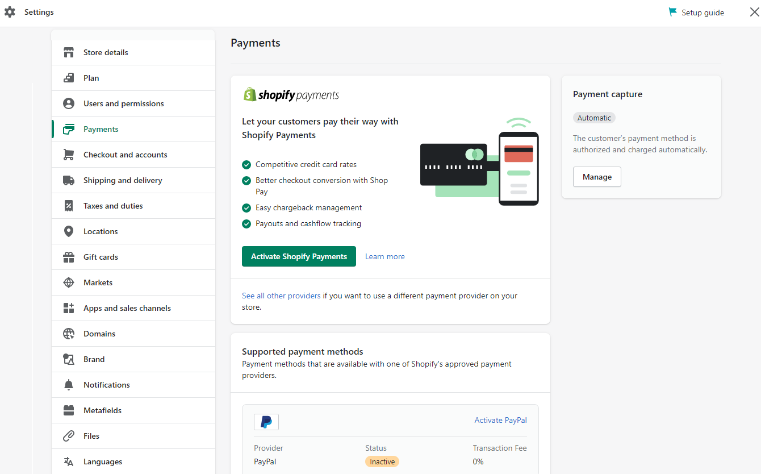Click the Taxes and duties receipt icon
The width and height of the screenshot is (761, 474).
(69, 206)
